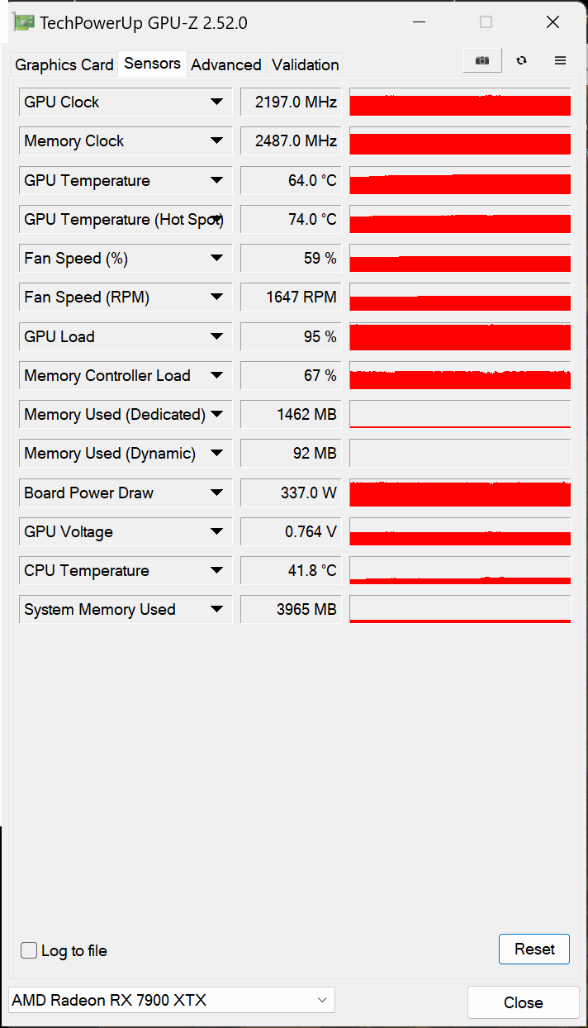Image resolution: width=588 pixels, height=1028 pixels.
Task: Go to the Validation tab
Action: (306, 64)
